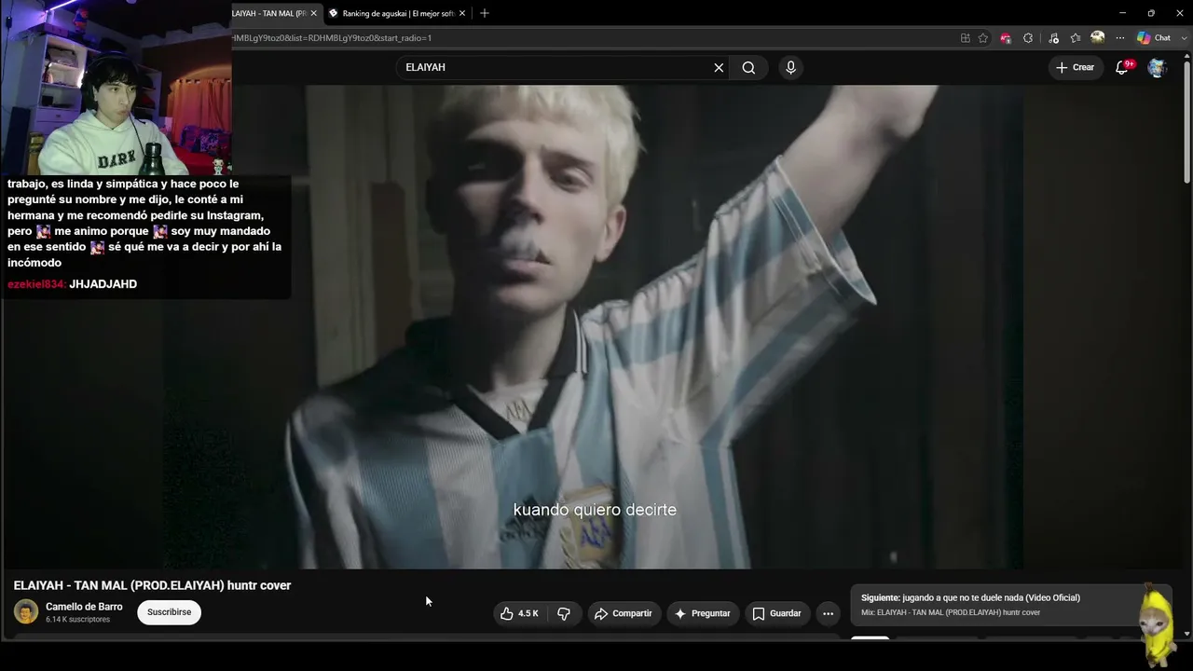Subscribe with the Suscribirse button

point(169,612)
